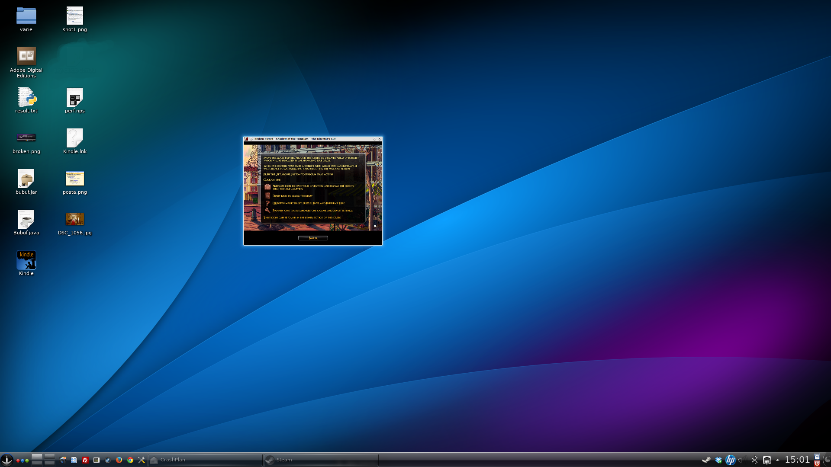Switch to the first virtual desktop in pager
Screen dimensions: 831x467
click(37, 456)
